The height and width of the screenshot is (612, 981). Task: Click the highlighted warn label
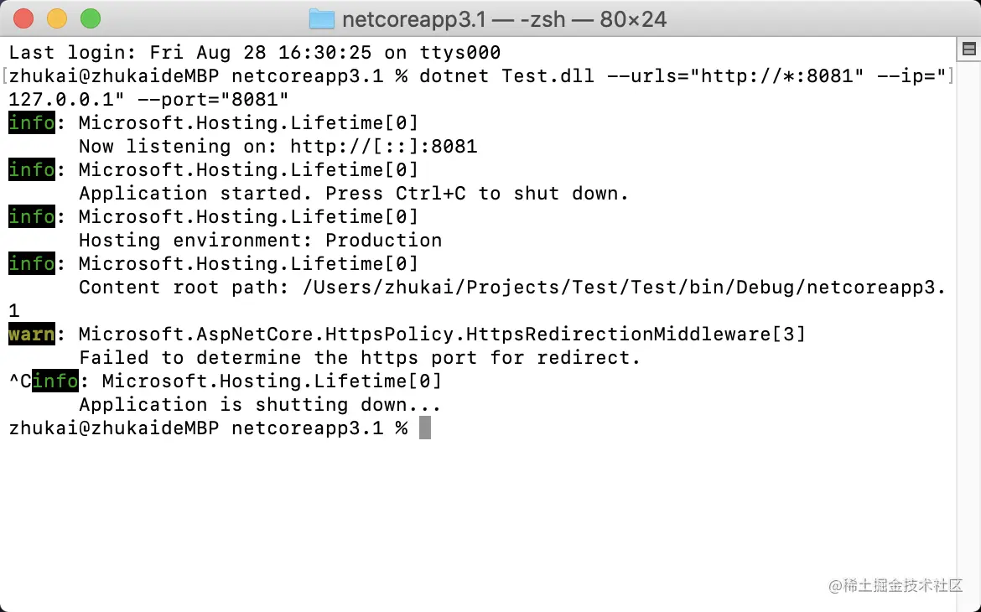pos(32,335)
